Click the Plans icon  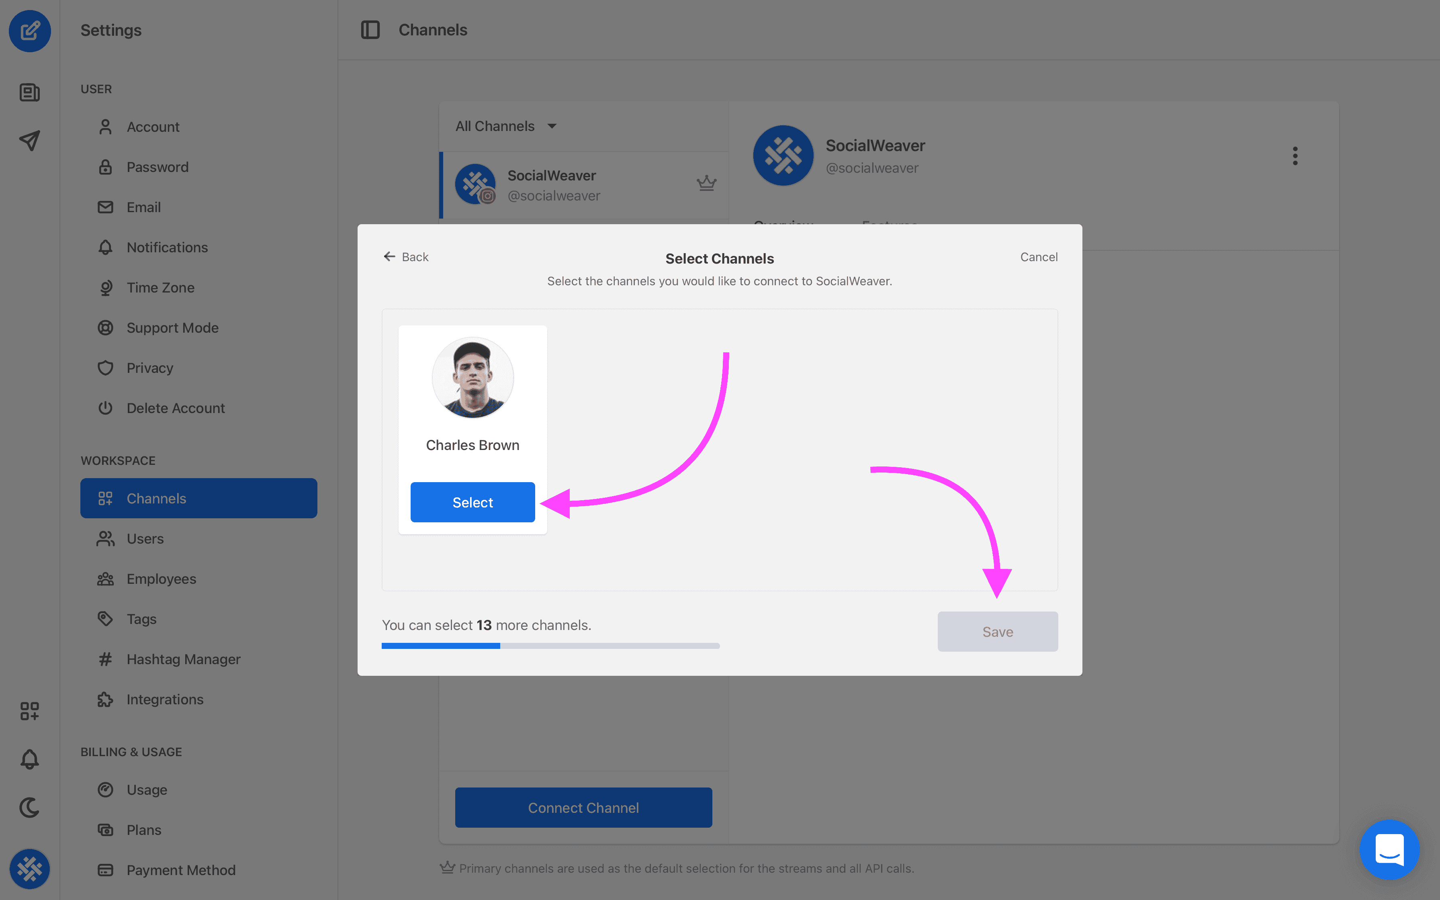(x=105, y=830)
